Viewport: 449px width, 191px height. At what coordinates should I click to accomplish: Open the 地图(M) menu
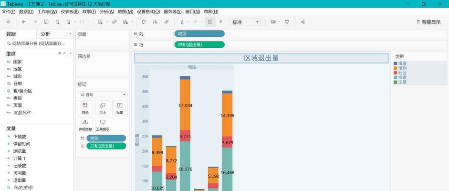click(125, 12)
